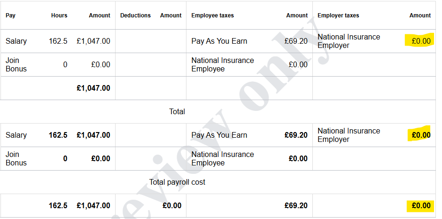Image resolution: width=442 pixels, height=219 pixels.
Task: Click National Insurance Employer under the Total section
Action: pyautogui.click(x=349, y=135)
